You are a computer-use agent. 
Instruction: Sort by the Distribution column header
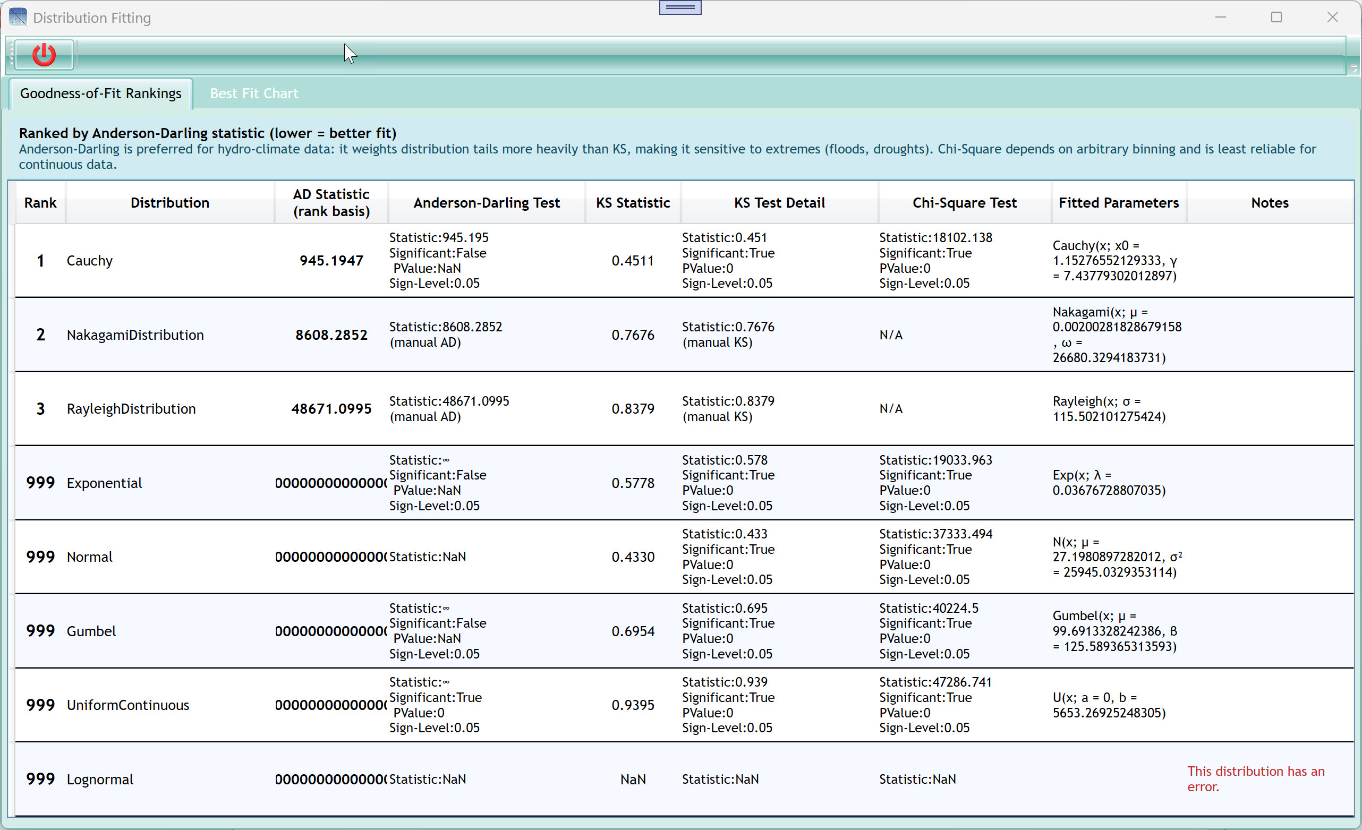(x=169, y=203)
